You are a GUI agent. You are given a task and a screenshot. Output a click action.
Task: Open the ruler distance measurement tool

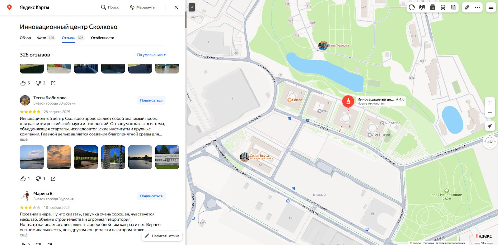click(467, 7)
